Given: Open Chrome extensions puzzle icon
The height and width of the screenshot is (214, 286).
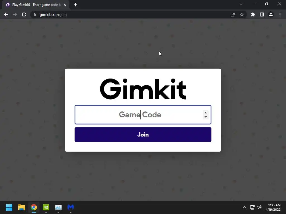Looking at the screenshot, I should [x=253, y=14].
